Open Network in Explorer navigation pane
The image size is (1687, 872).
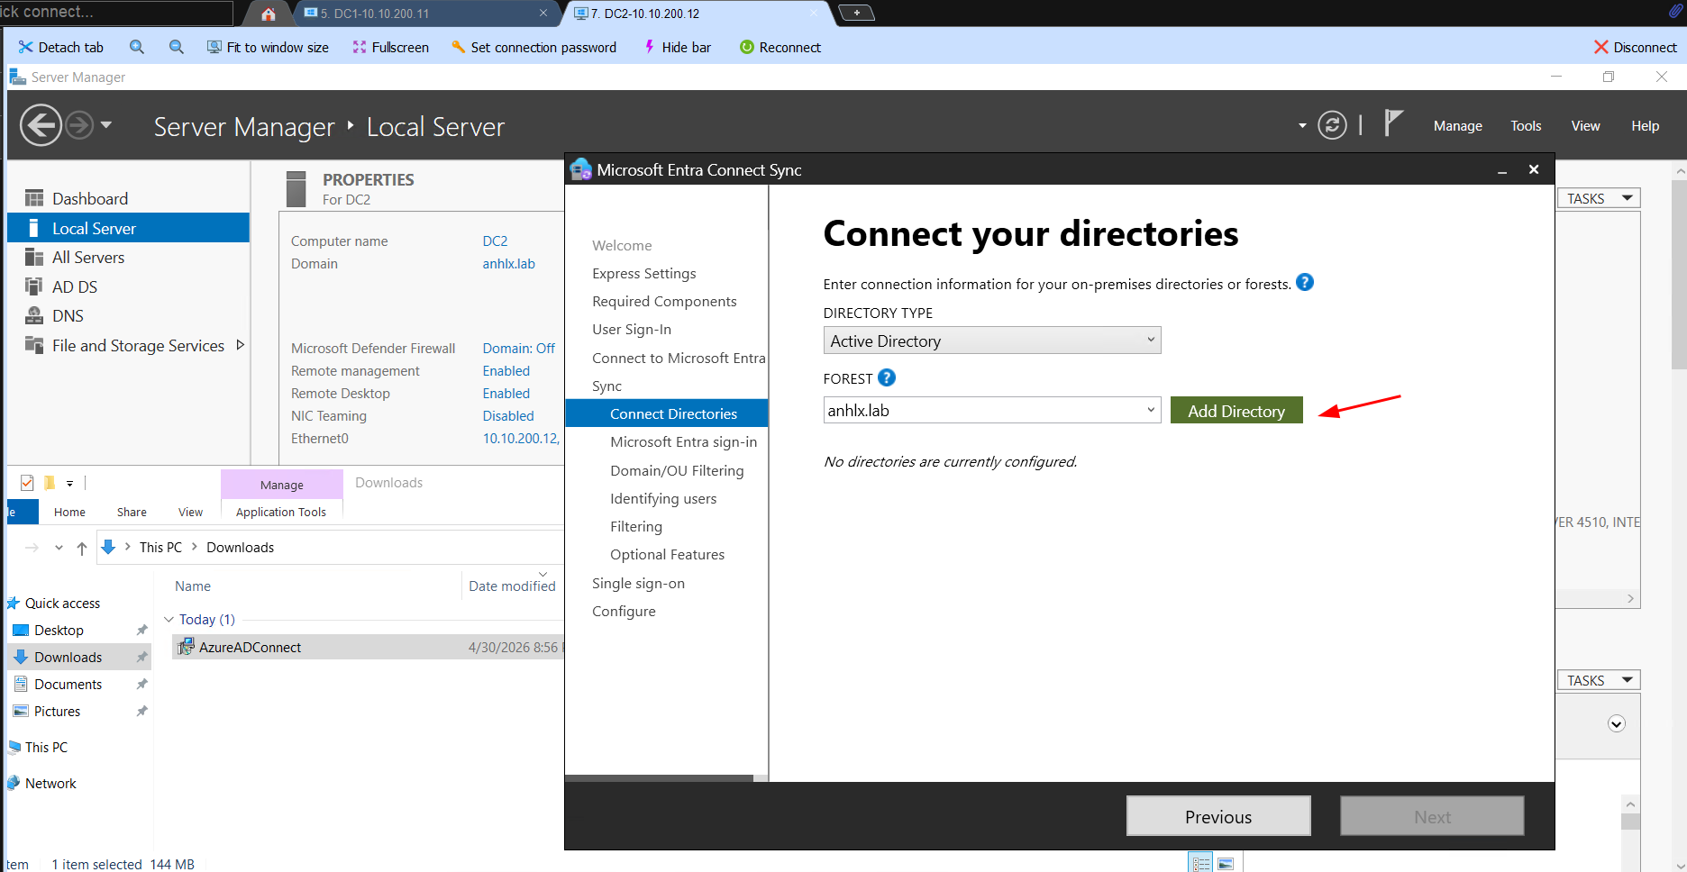[50, 784]
